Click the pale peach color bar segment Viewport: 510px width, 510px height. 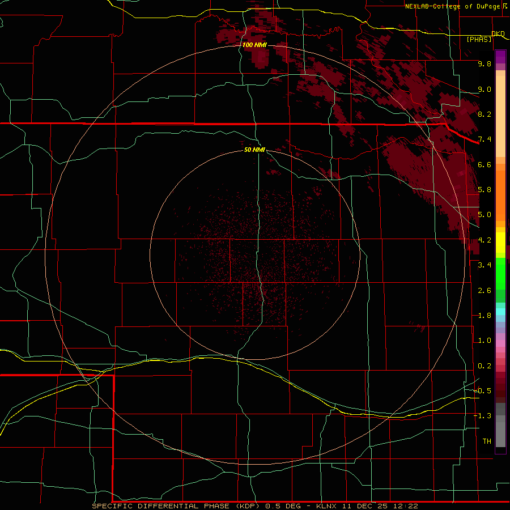tap(500, 116)
